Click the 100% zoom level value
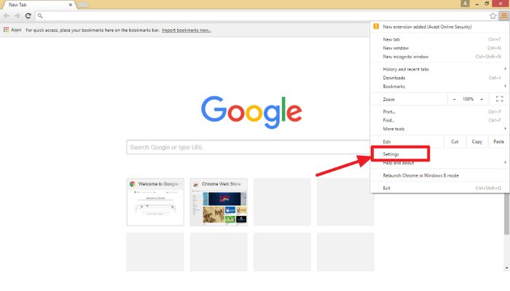The height and width of the screenshot is (291, 510). click(468, 99)
